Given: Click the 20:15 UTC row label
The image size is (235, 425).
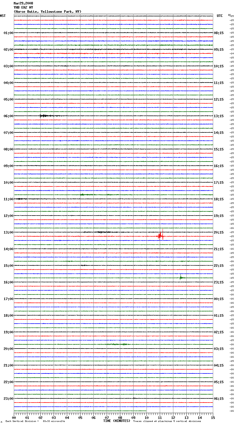Looking at the screenshot, I should (219, 232).
